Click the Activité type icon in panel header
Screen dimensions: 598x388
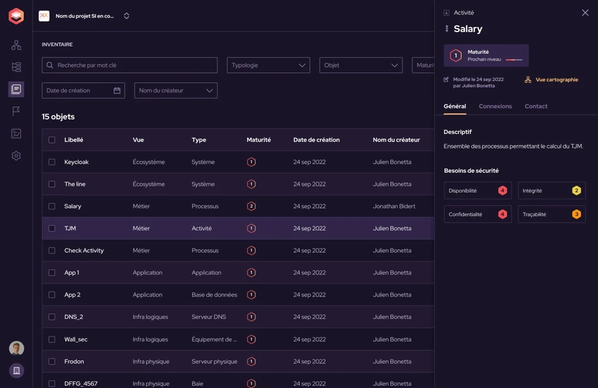pyautogui.click(x=446, y=13)
